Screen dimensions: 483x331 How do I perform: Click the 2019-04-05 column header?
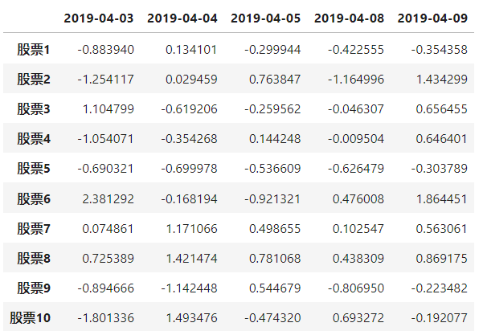(x=265, y=18)
